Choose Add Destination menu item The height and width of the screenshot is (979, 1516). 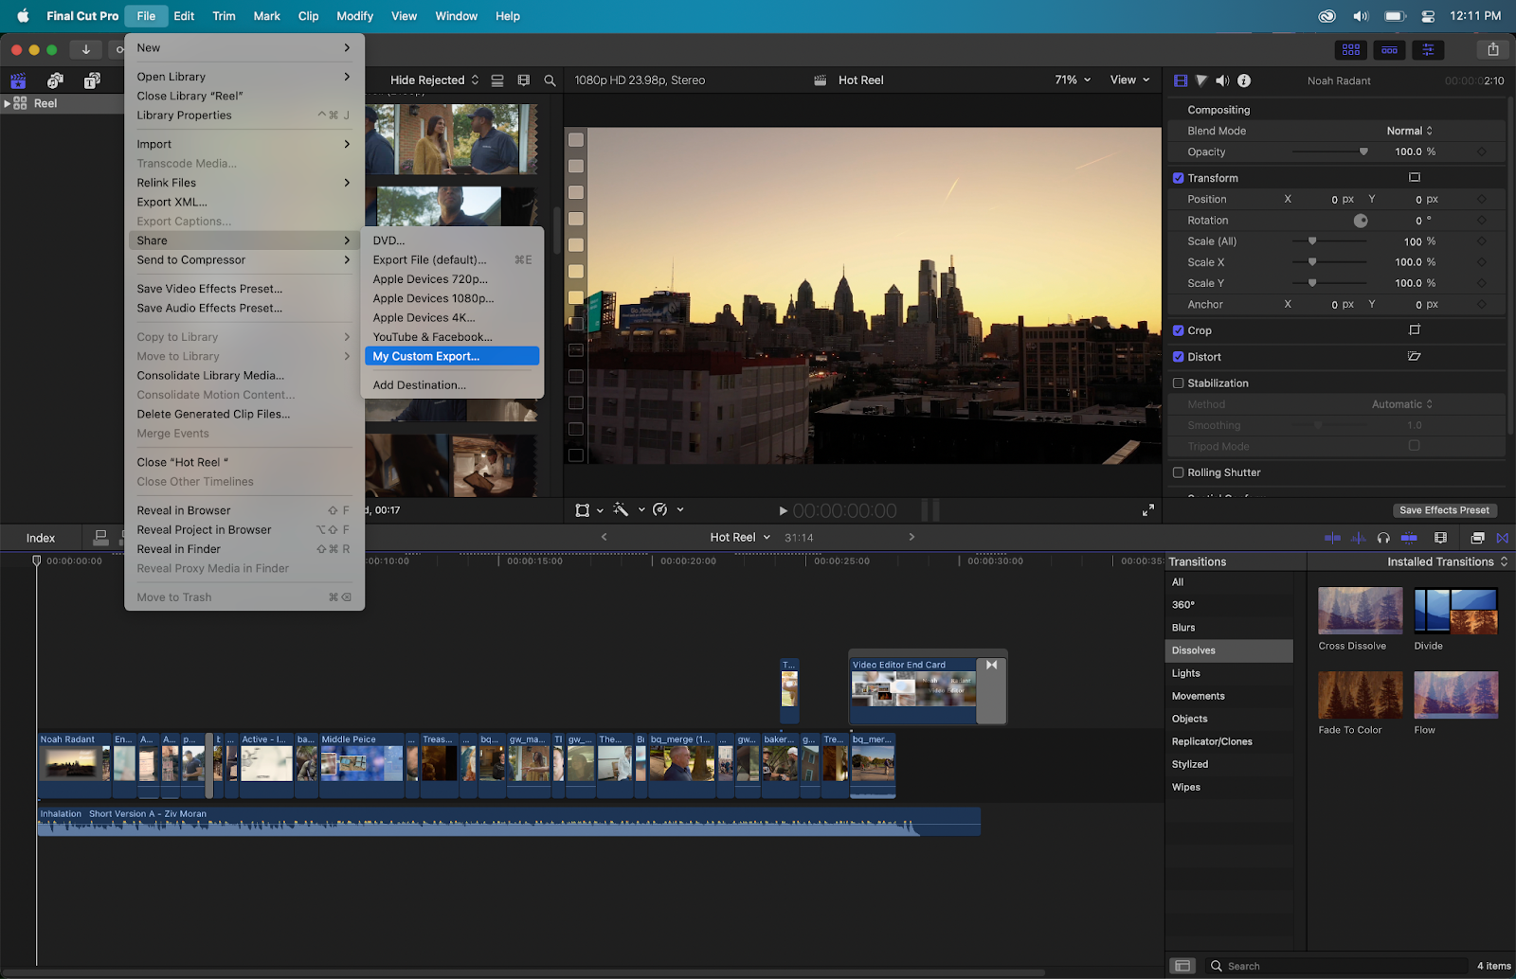pos(452,385)
